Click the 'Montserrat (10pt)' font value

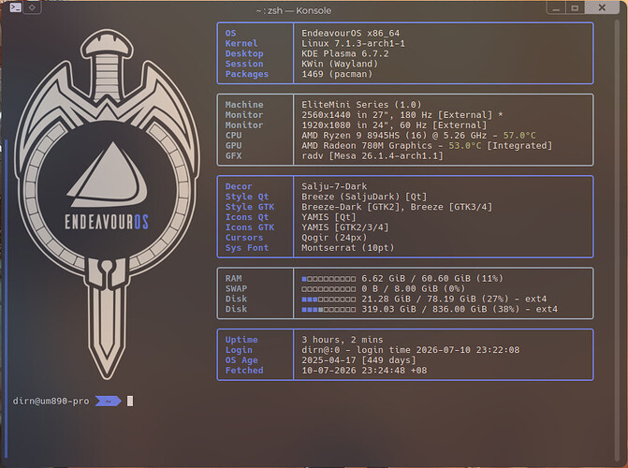tap(347, 248)
